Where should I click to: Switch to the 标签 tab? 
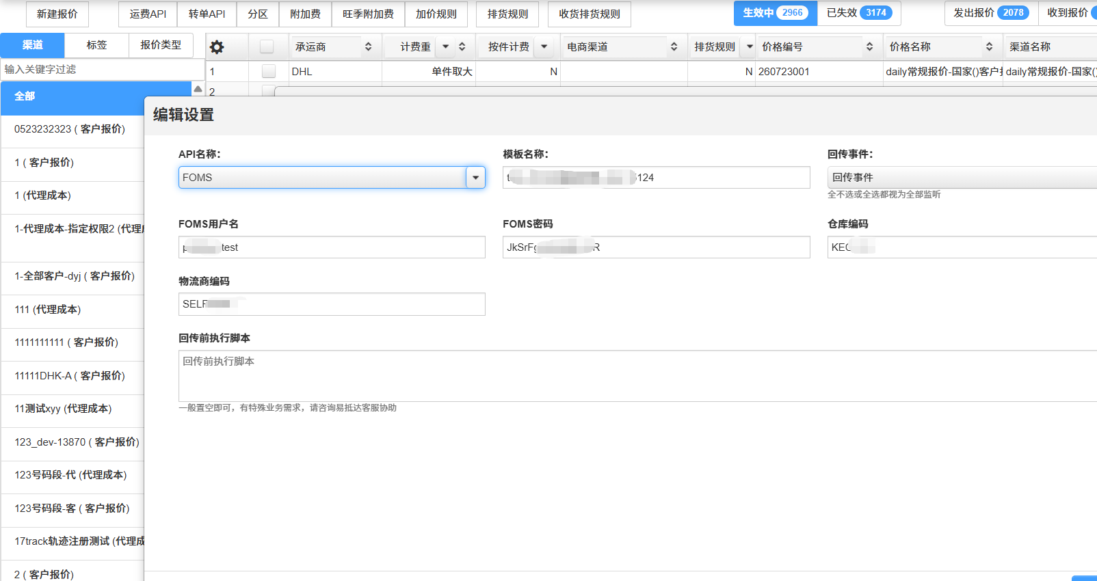[96, 45]
